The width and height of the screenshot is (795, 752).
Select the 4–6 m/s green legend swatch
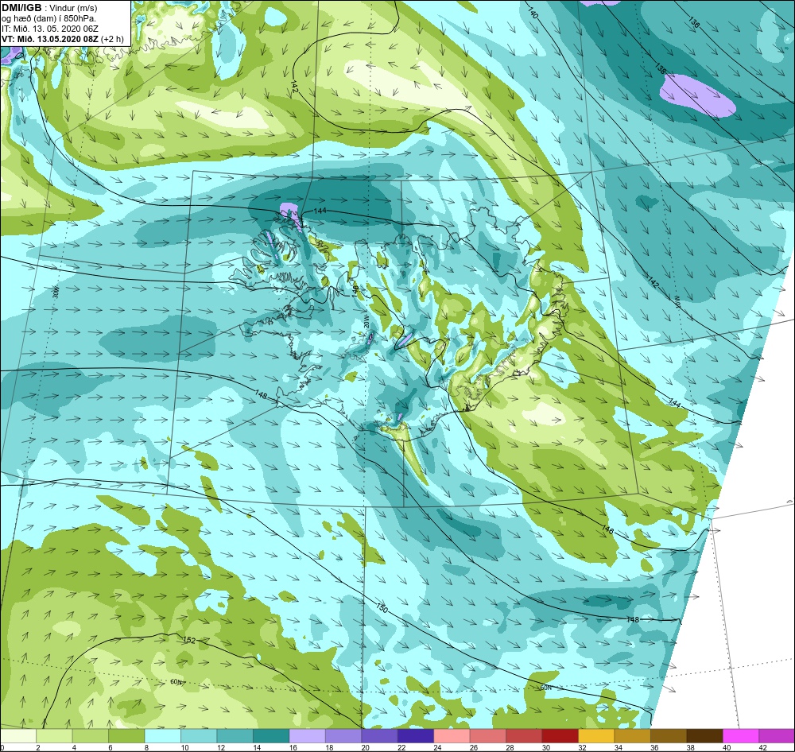(91, 736)
